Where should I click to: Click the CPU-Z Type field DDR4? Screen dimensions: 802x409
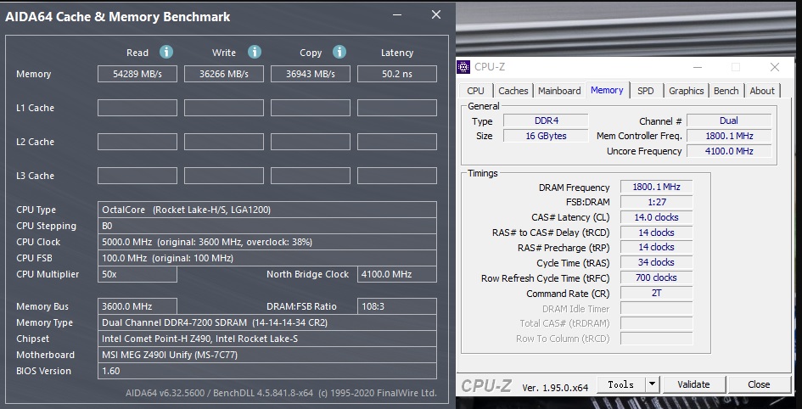click(546, 120)
